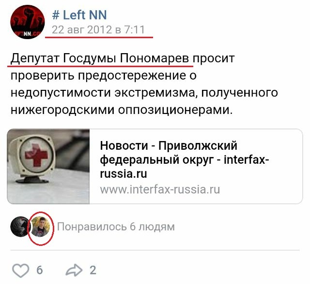Click the interfax-russia.ru title line of card
This screenshot has height=284, width=310.
point(124,173)
